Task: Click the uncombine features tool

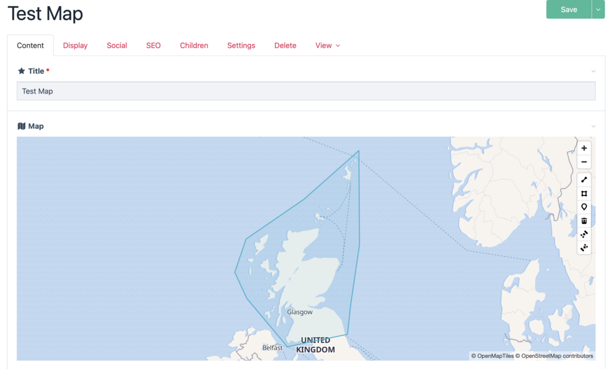Action: coord(584,247)
